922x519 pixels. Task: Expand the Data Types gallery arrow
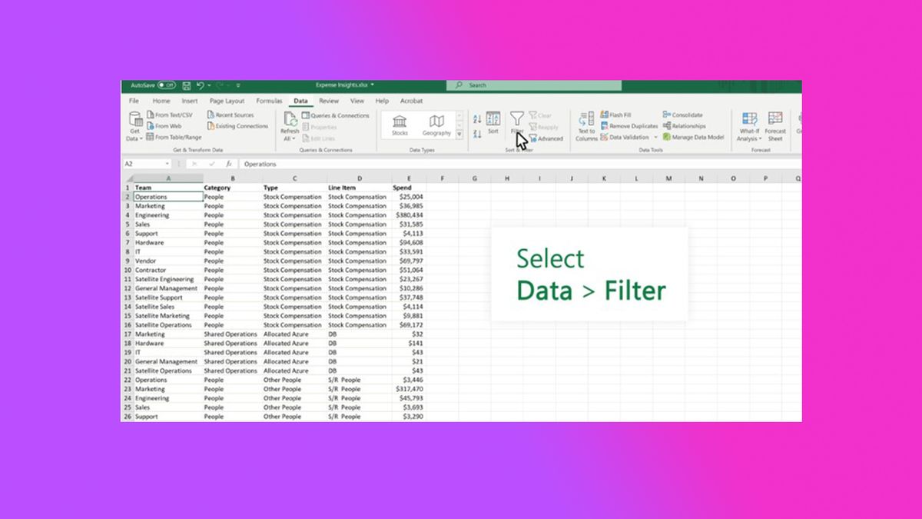[459, 135]
